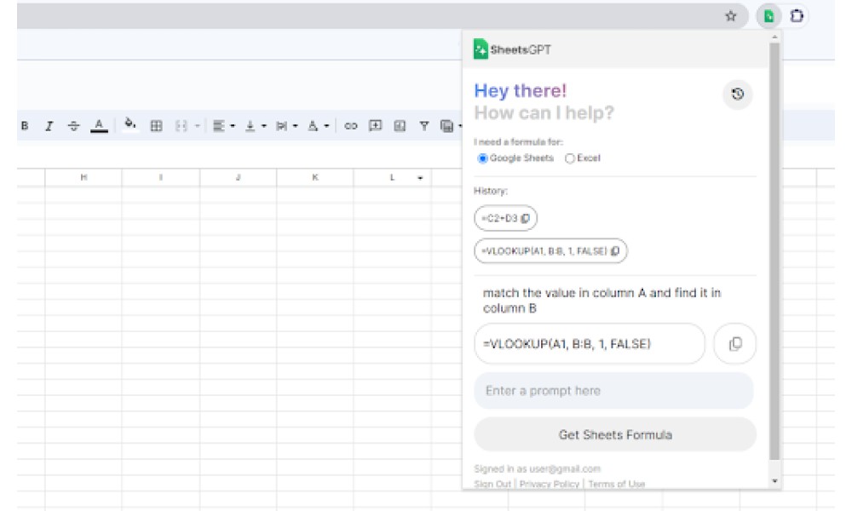
Task: Click the SheetsGPT popup scrollbar thumb
Action: pos(774,251)
